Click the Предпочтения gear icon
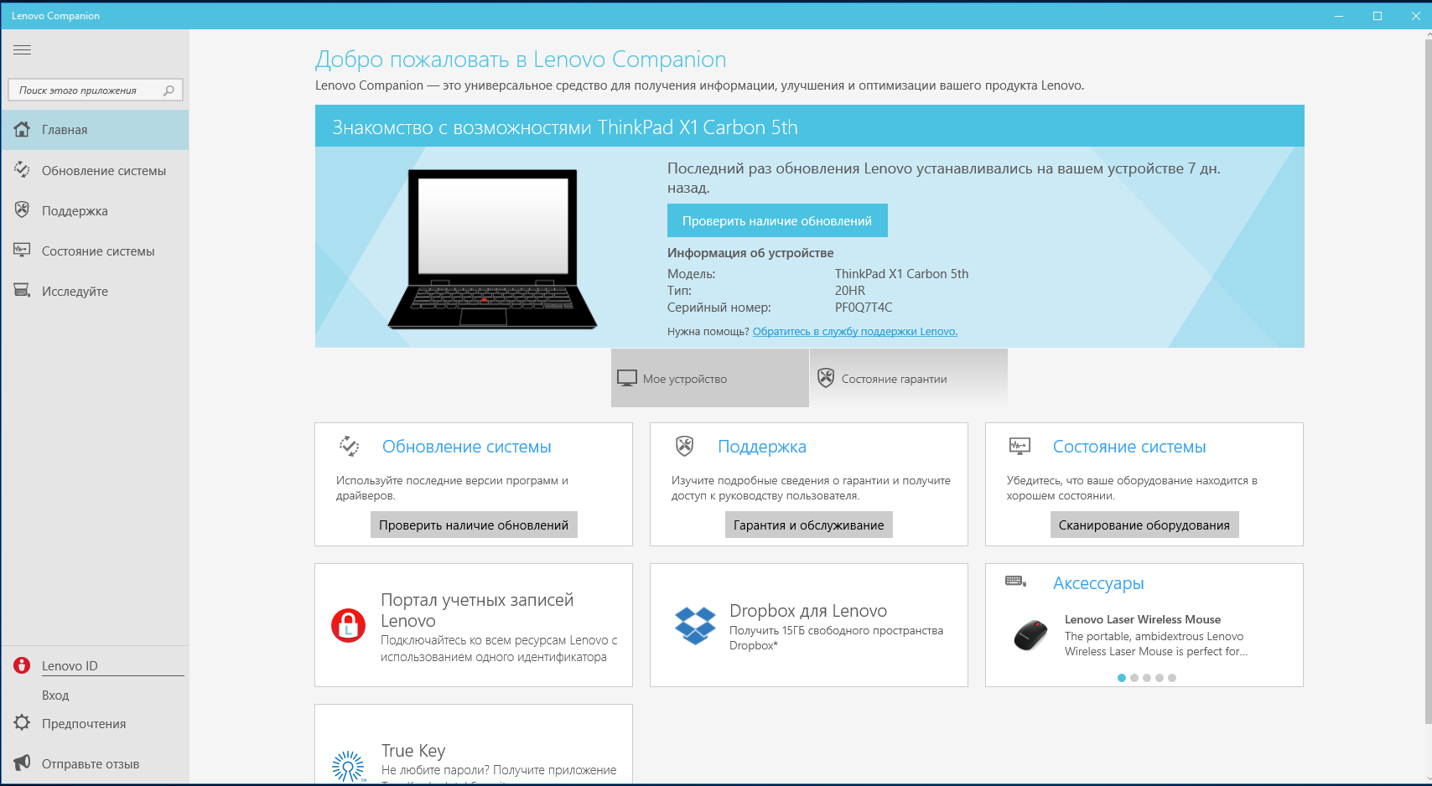 coord(23,723)
